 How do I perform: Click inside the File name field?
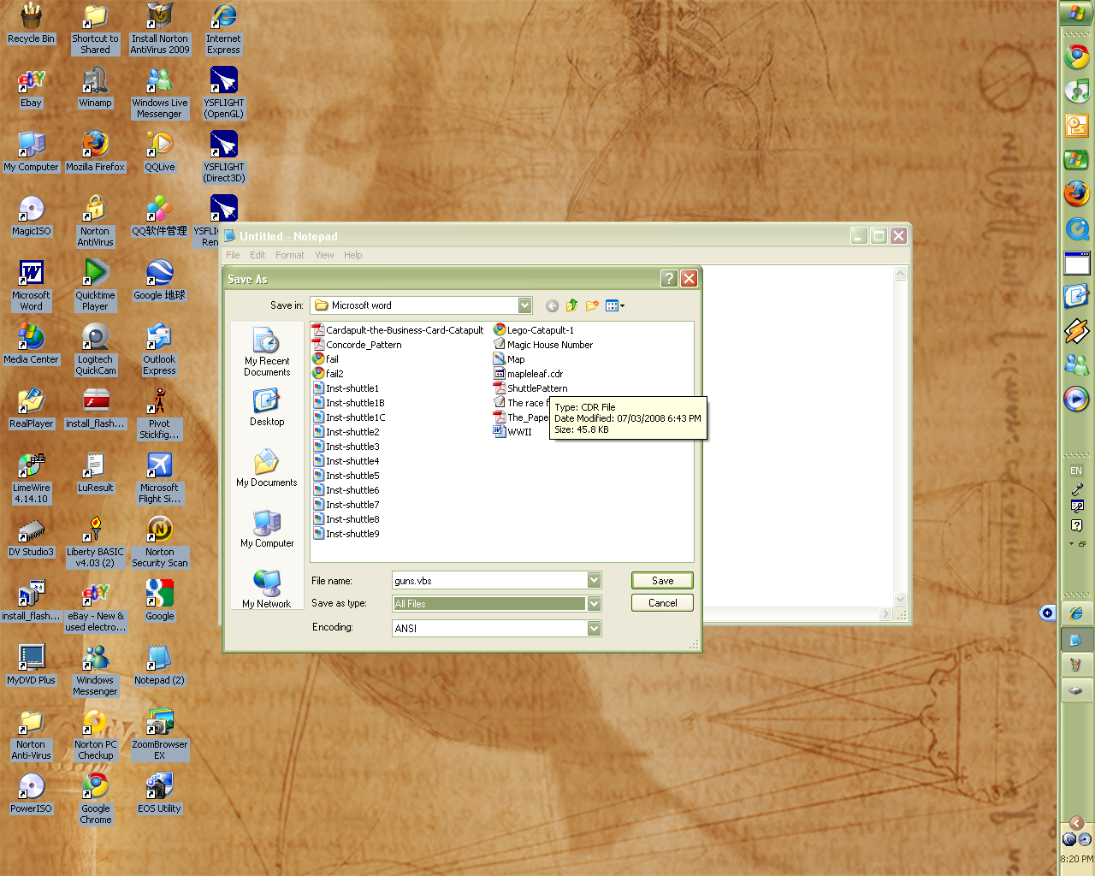(x=488, y=580)
